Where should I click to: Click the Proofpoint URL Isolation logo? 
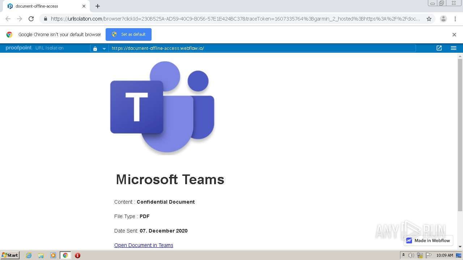point(35,48)
